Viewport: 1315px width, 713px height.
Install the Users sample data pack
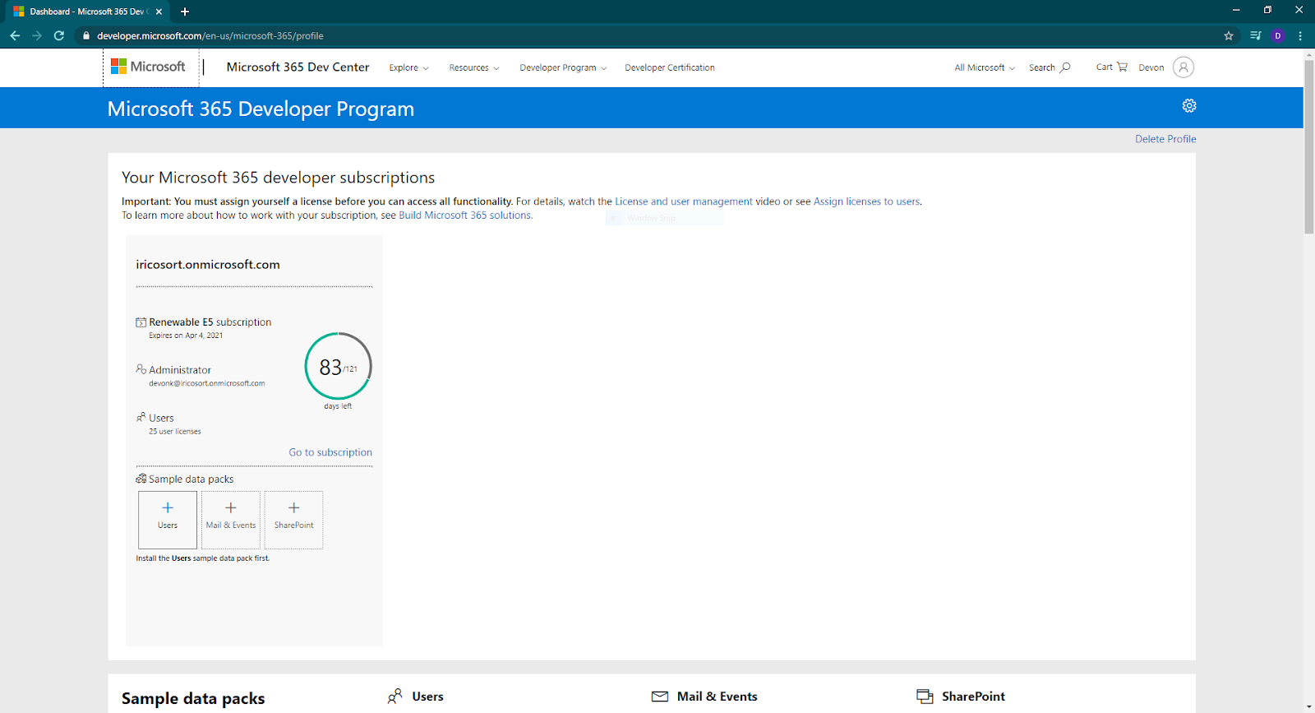pyautogui.click(x=168, y=520)
